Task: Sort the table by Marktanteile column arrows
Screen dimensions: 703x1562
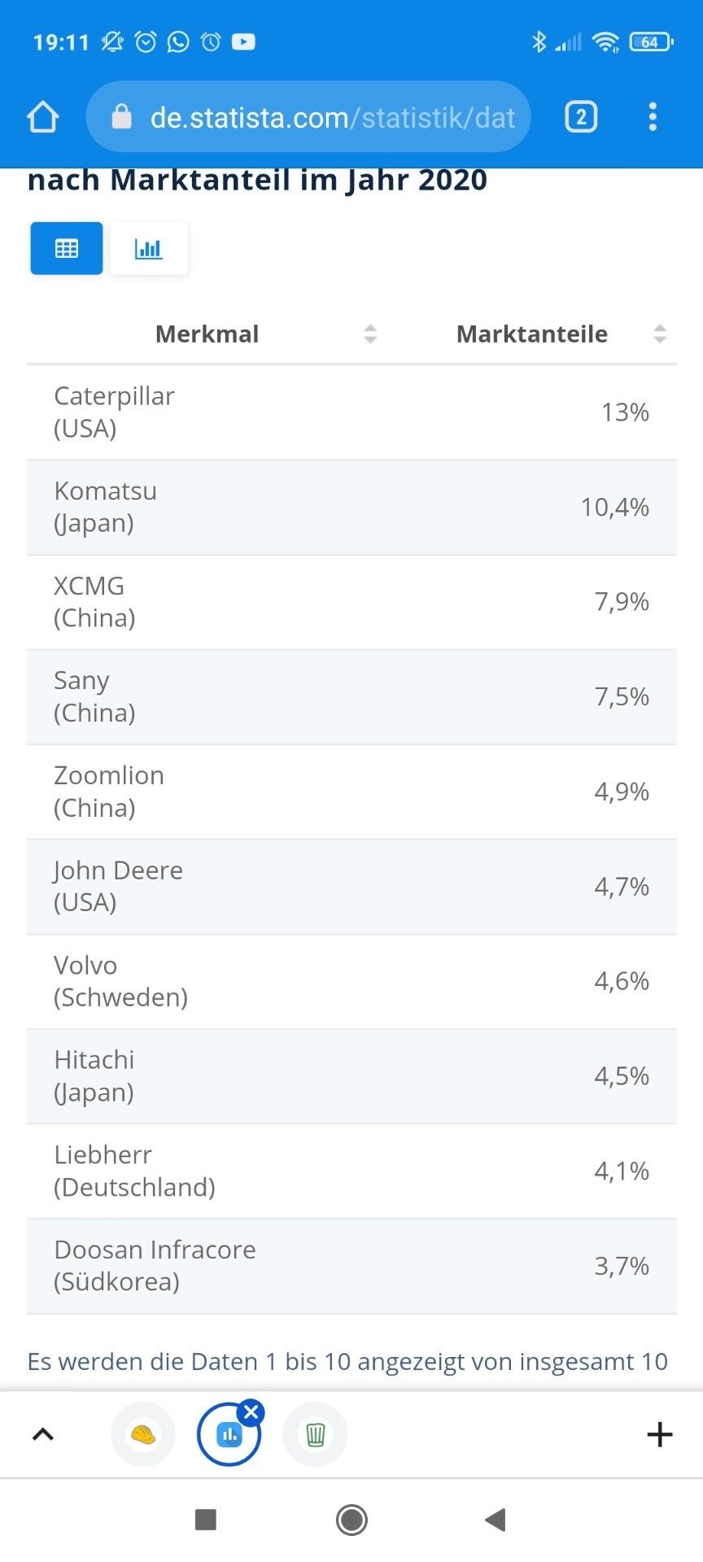Action: [x=660, y=334]
